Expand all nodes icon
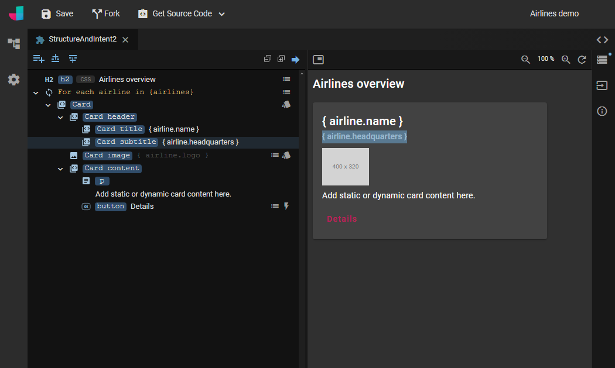 281,59
